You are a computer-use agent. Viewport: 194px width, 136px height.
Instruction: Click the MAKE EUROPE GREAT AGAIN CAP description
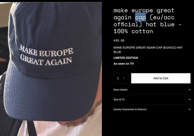pyautogui.click(x=148, y=50)
